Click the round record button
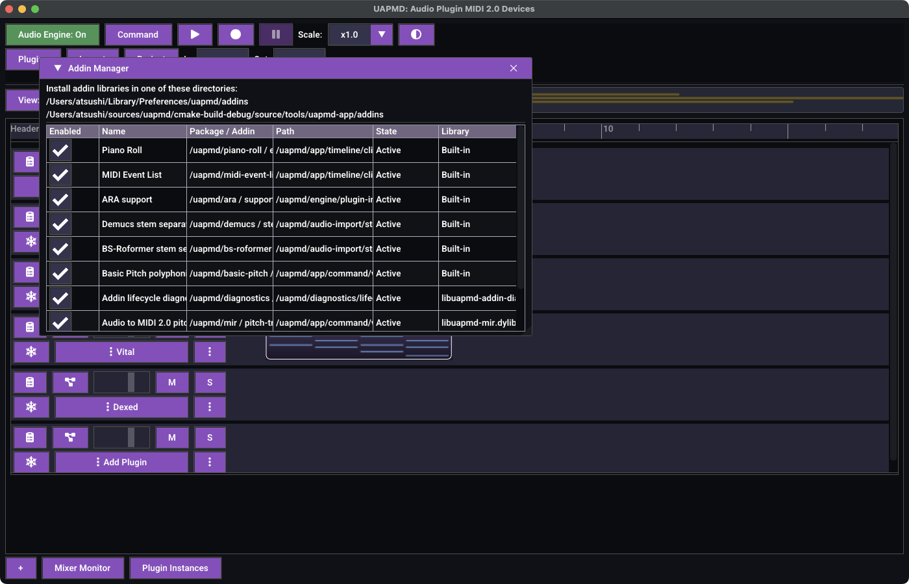 [x=236, y=34]
